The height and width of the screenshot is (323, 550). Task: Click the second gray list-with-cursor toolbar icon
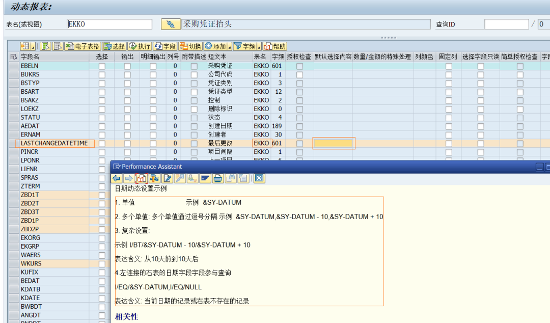pyautogui.click(x=58, y=46)
